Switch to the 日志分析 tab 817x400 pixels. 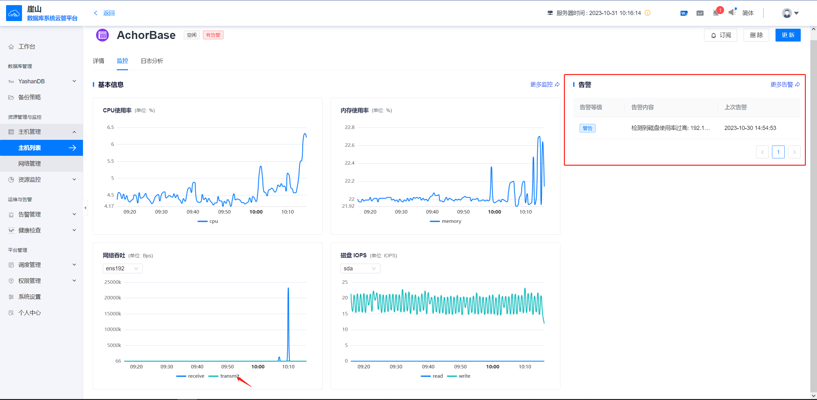click(152, 61)
